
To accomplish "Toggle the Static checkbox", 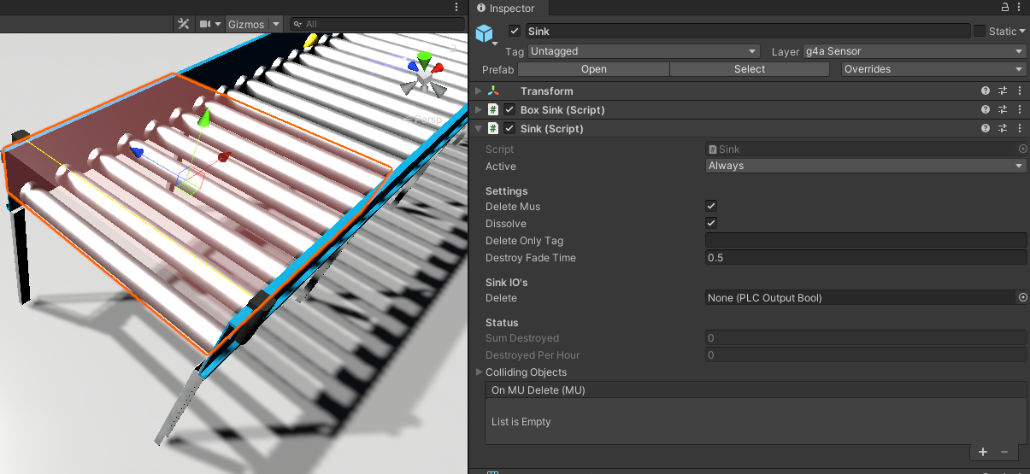I will [979, 31].
